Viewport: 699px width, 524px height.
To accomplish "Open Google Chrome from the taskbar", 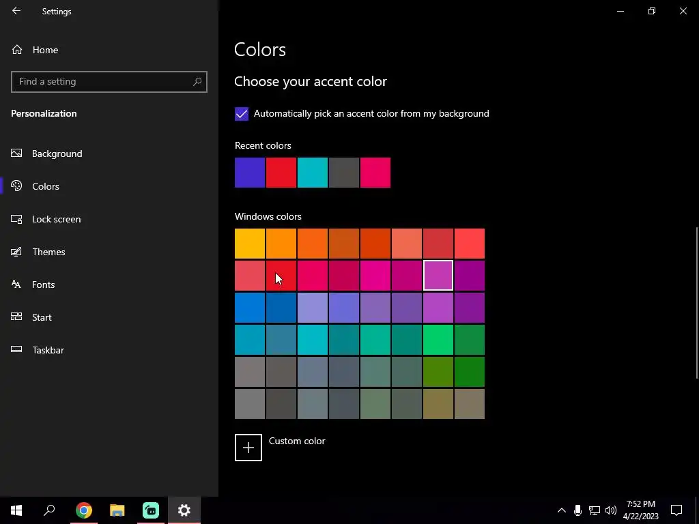I will click(x=84, y=510).
